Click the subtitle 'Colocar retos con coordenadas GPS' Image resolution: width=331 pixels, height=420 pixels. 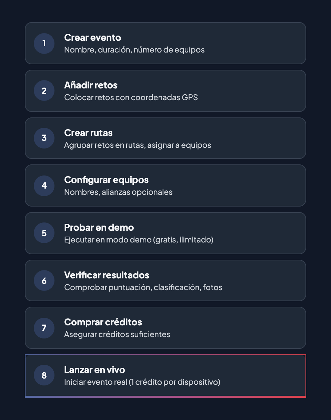(x=131, y=98)
